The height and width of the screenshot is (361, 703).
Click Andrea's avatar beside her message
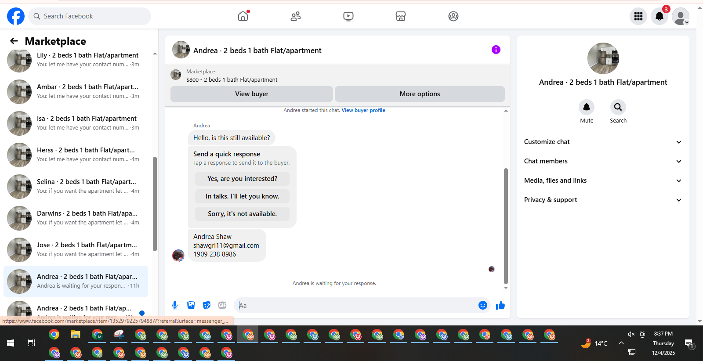pyautogui.click(x=178, y=255)
